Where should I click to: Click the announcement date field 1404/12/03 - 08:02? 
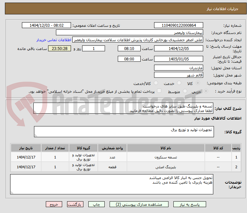46,25
